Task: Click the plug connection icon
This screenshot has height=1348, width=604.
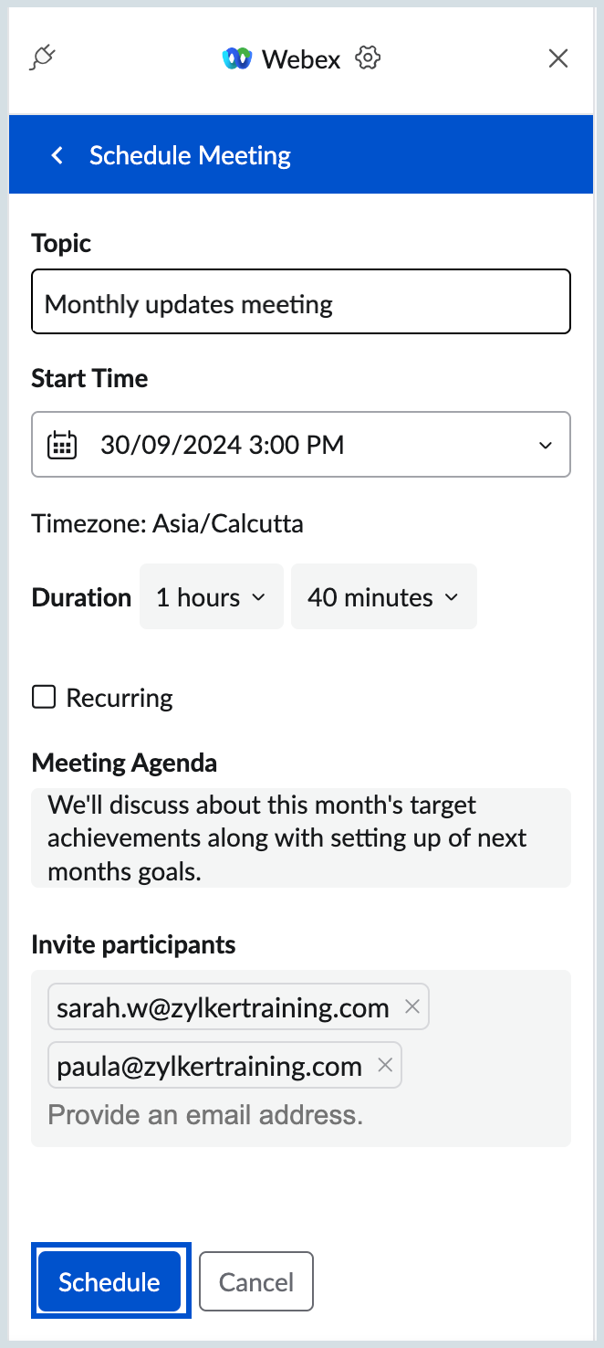Action: click(43, 58)
